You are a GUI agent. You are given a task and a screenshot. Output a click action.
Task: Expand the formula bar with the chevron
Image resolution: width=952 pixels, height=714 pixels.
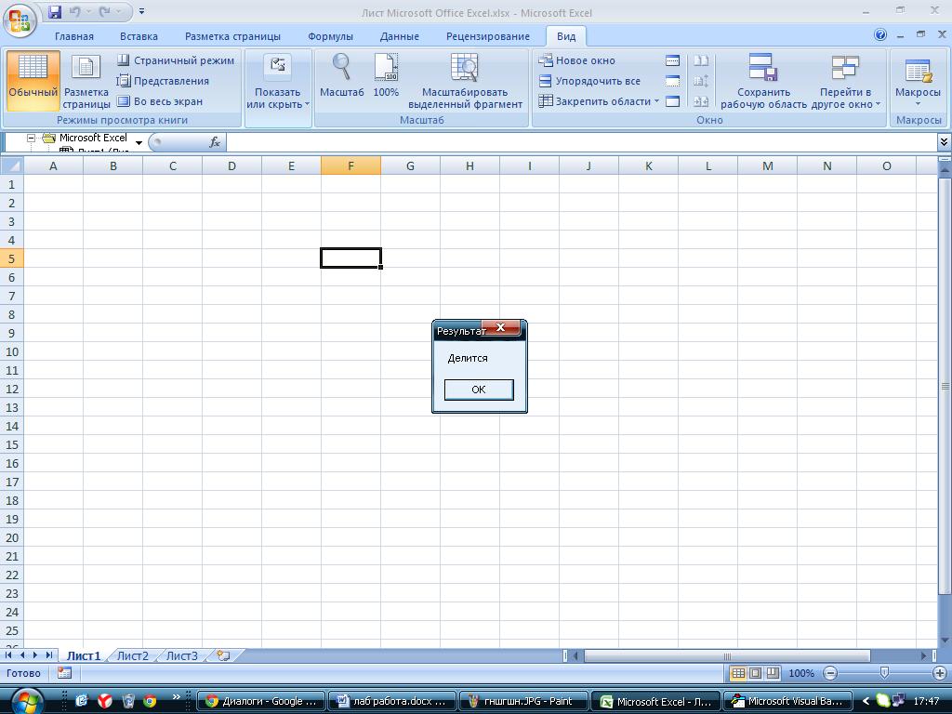(x=944, y=142)
